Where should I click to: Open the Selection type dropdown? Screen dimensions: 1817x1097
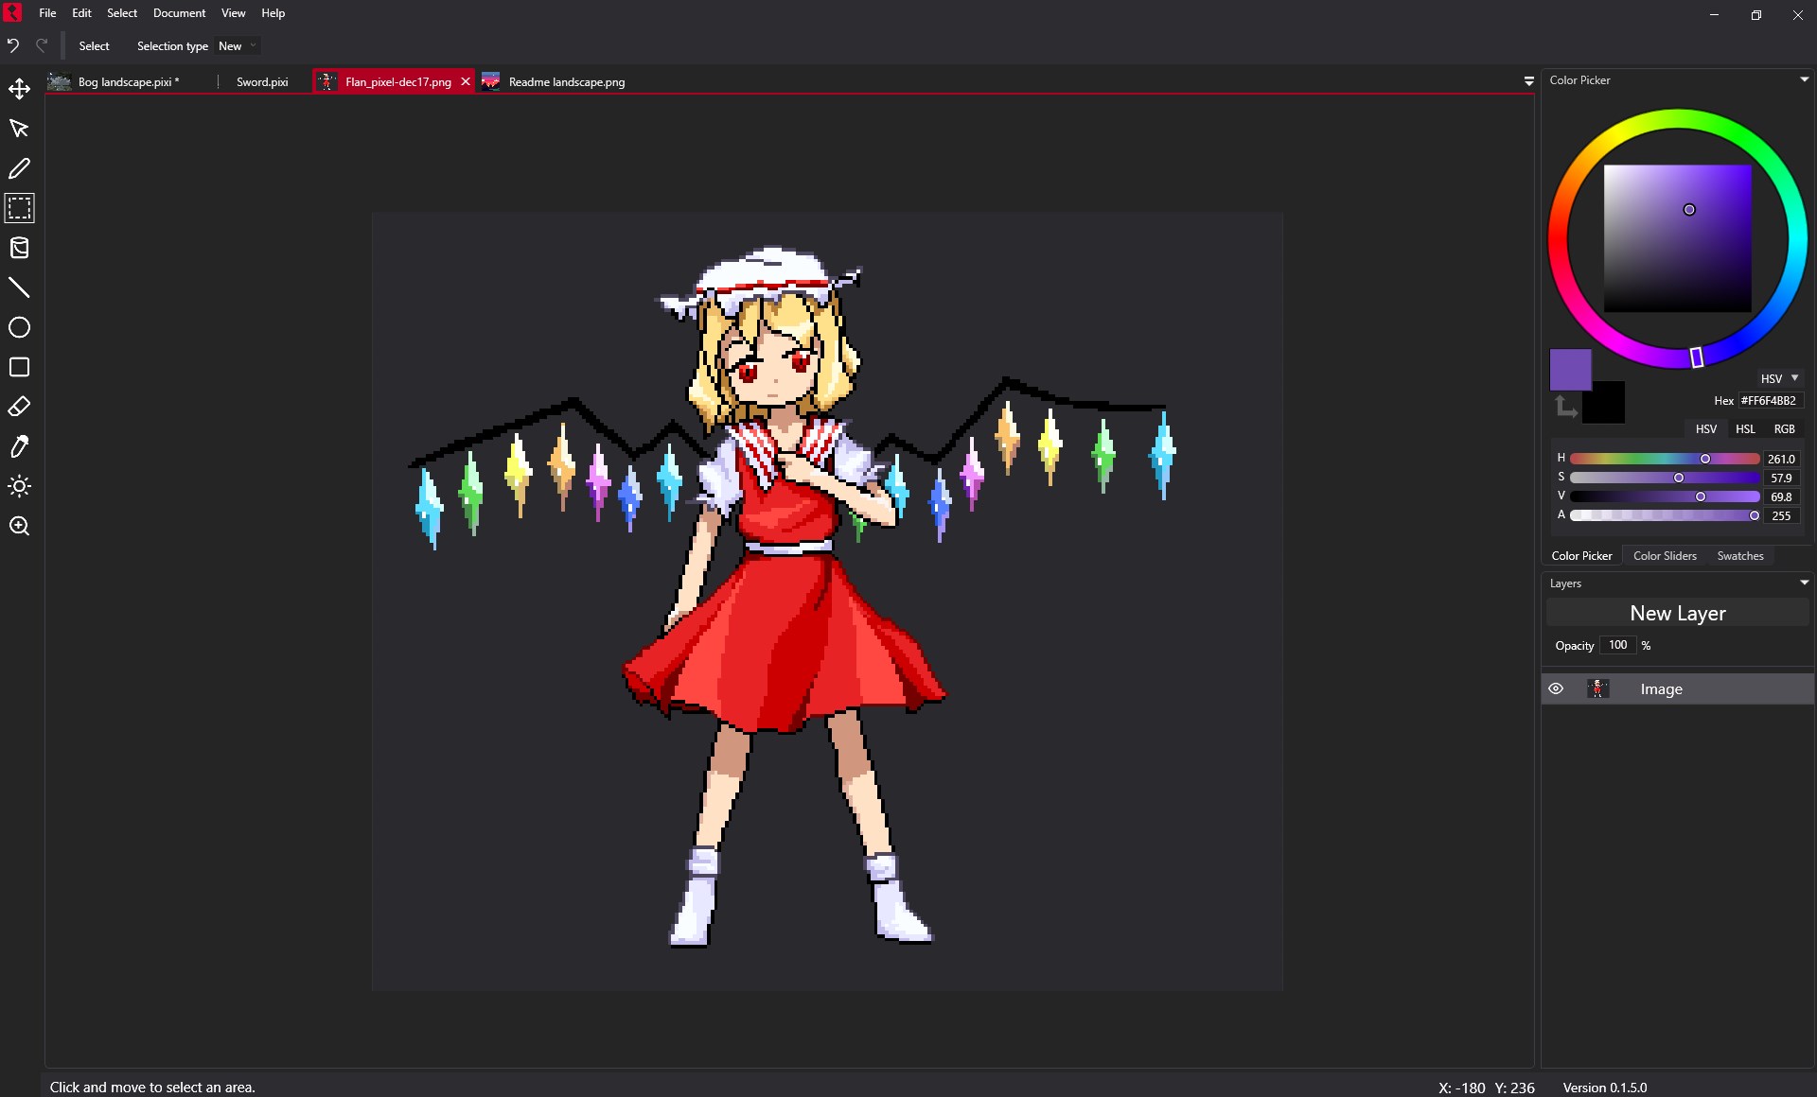pyautogui.click(x=236, y=45)
